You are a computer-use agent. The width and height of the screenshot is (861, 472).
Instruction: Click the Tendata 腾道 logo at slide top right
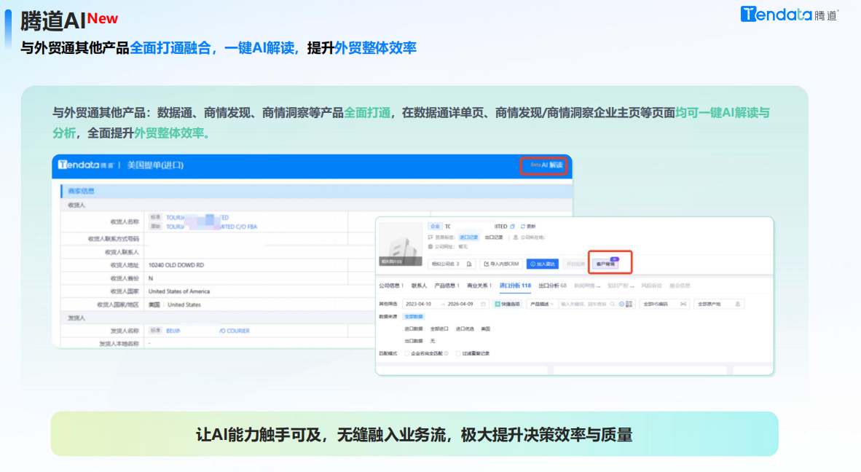tap(788, 15)
